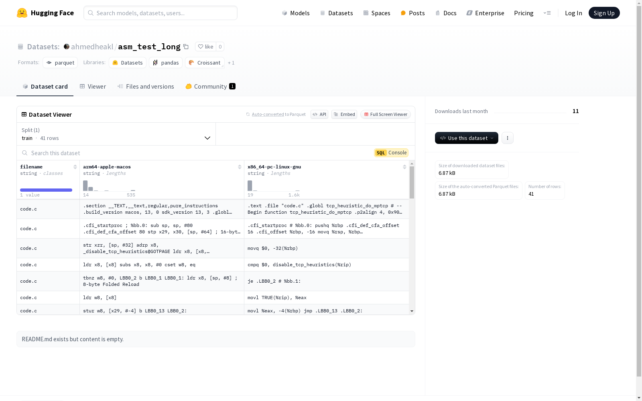Switch to Files and versions tab

146,87
